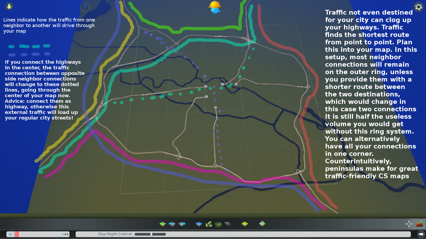426x239 pixels.
Task: Select the water tool blue tile
Action: (x=199, y=224)
